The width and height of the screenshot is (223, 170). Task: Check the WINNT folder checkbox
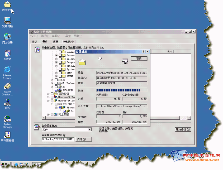60,76
